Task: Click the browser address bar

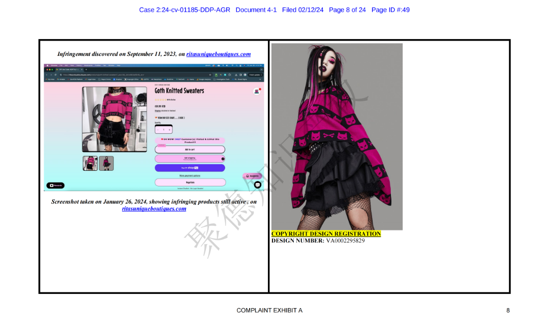Action: pos(135,75)
